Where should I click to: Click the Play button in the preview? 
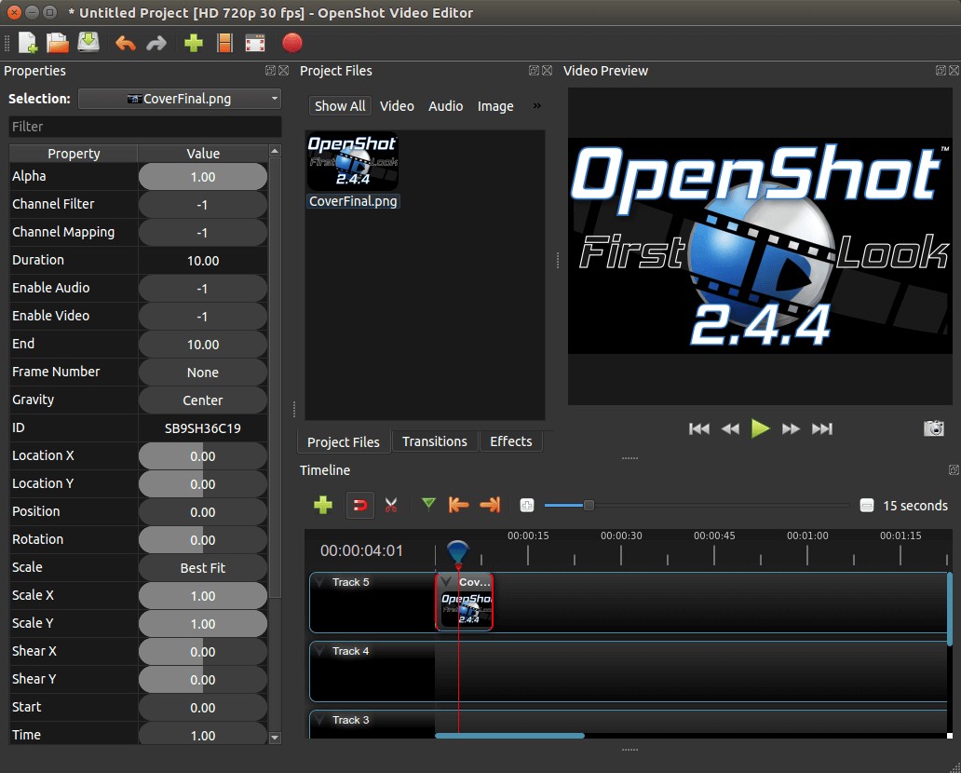(760, 428)
